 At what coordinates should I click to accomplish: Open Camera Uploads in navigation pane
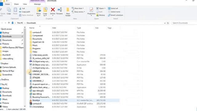(x=9, y=67)
